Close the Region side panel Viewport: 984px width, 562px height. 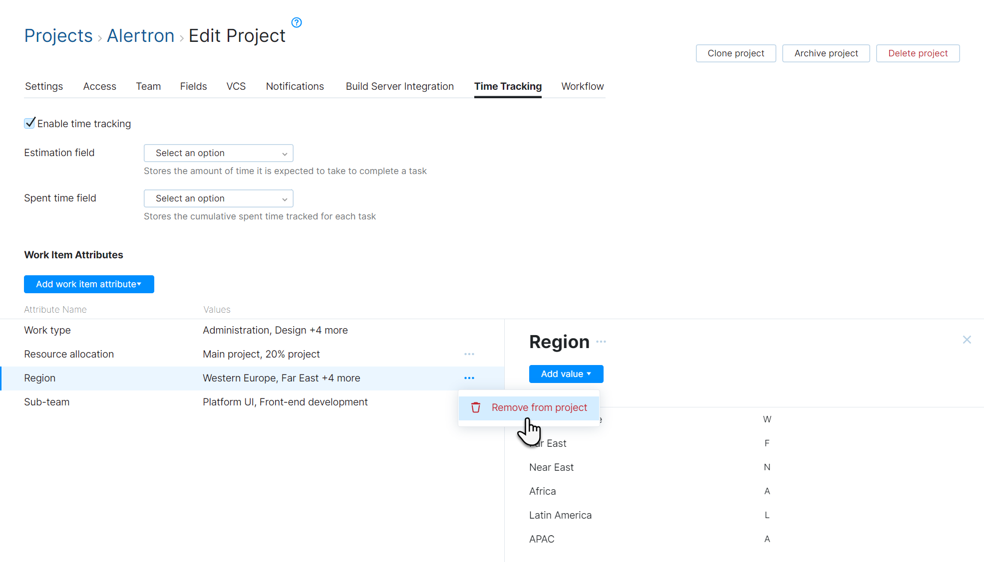coord(967,340)
